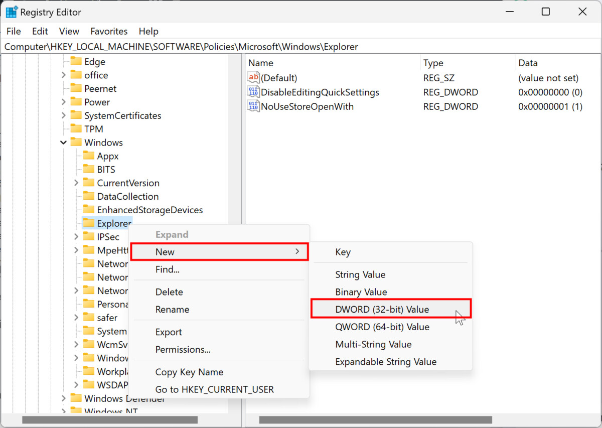The image size is (602, 428).
Task: Select the Peernet folder icon
Action: [76, 88]
